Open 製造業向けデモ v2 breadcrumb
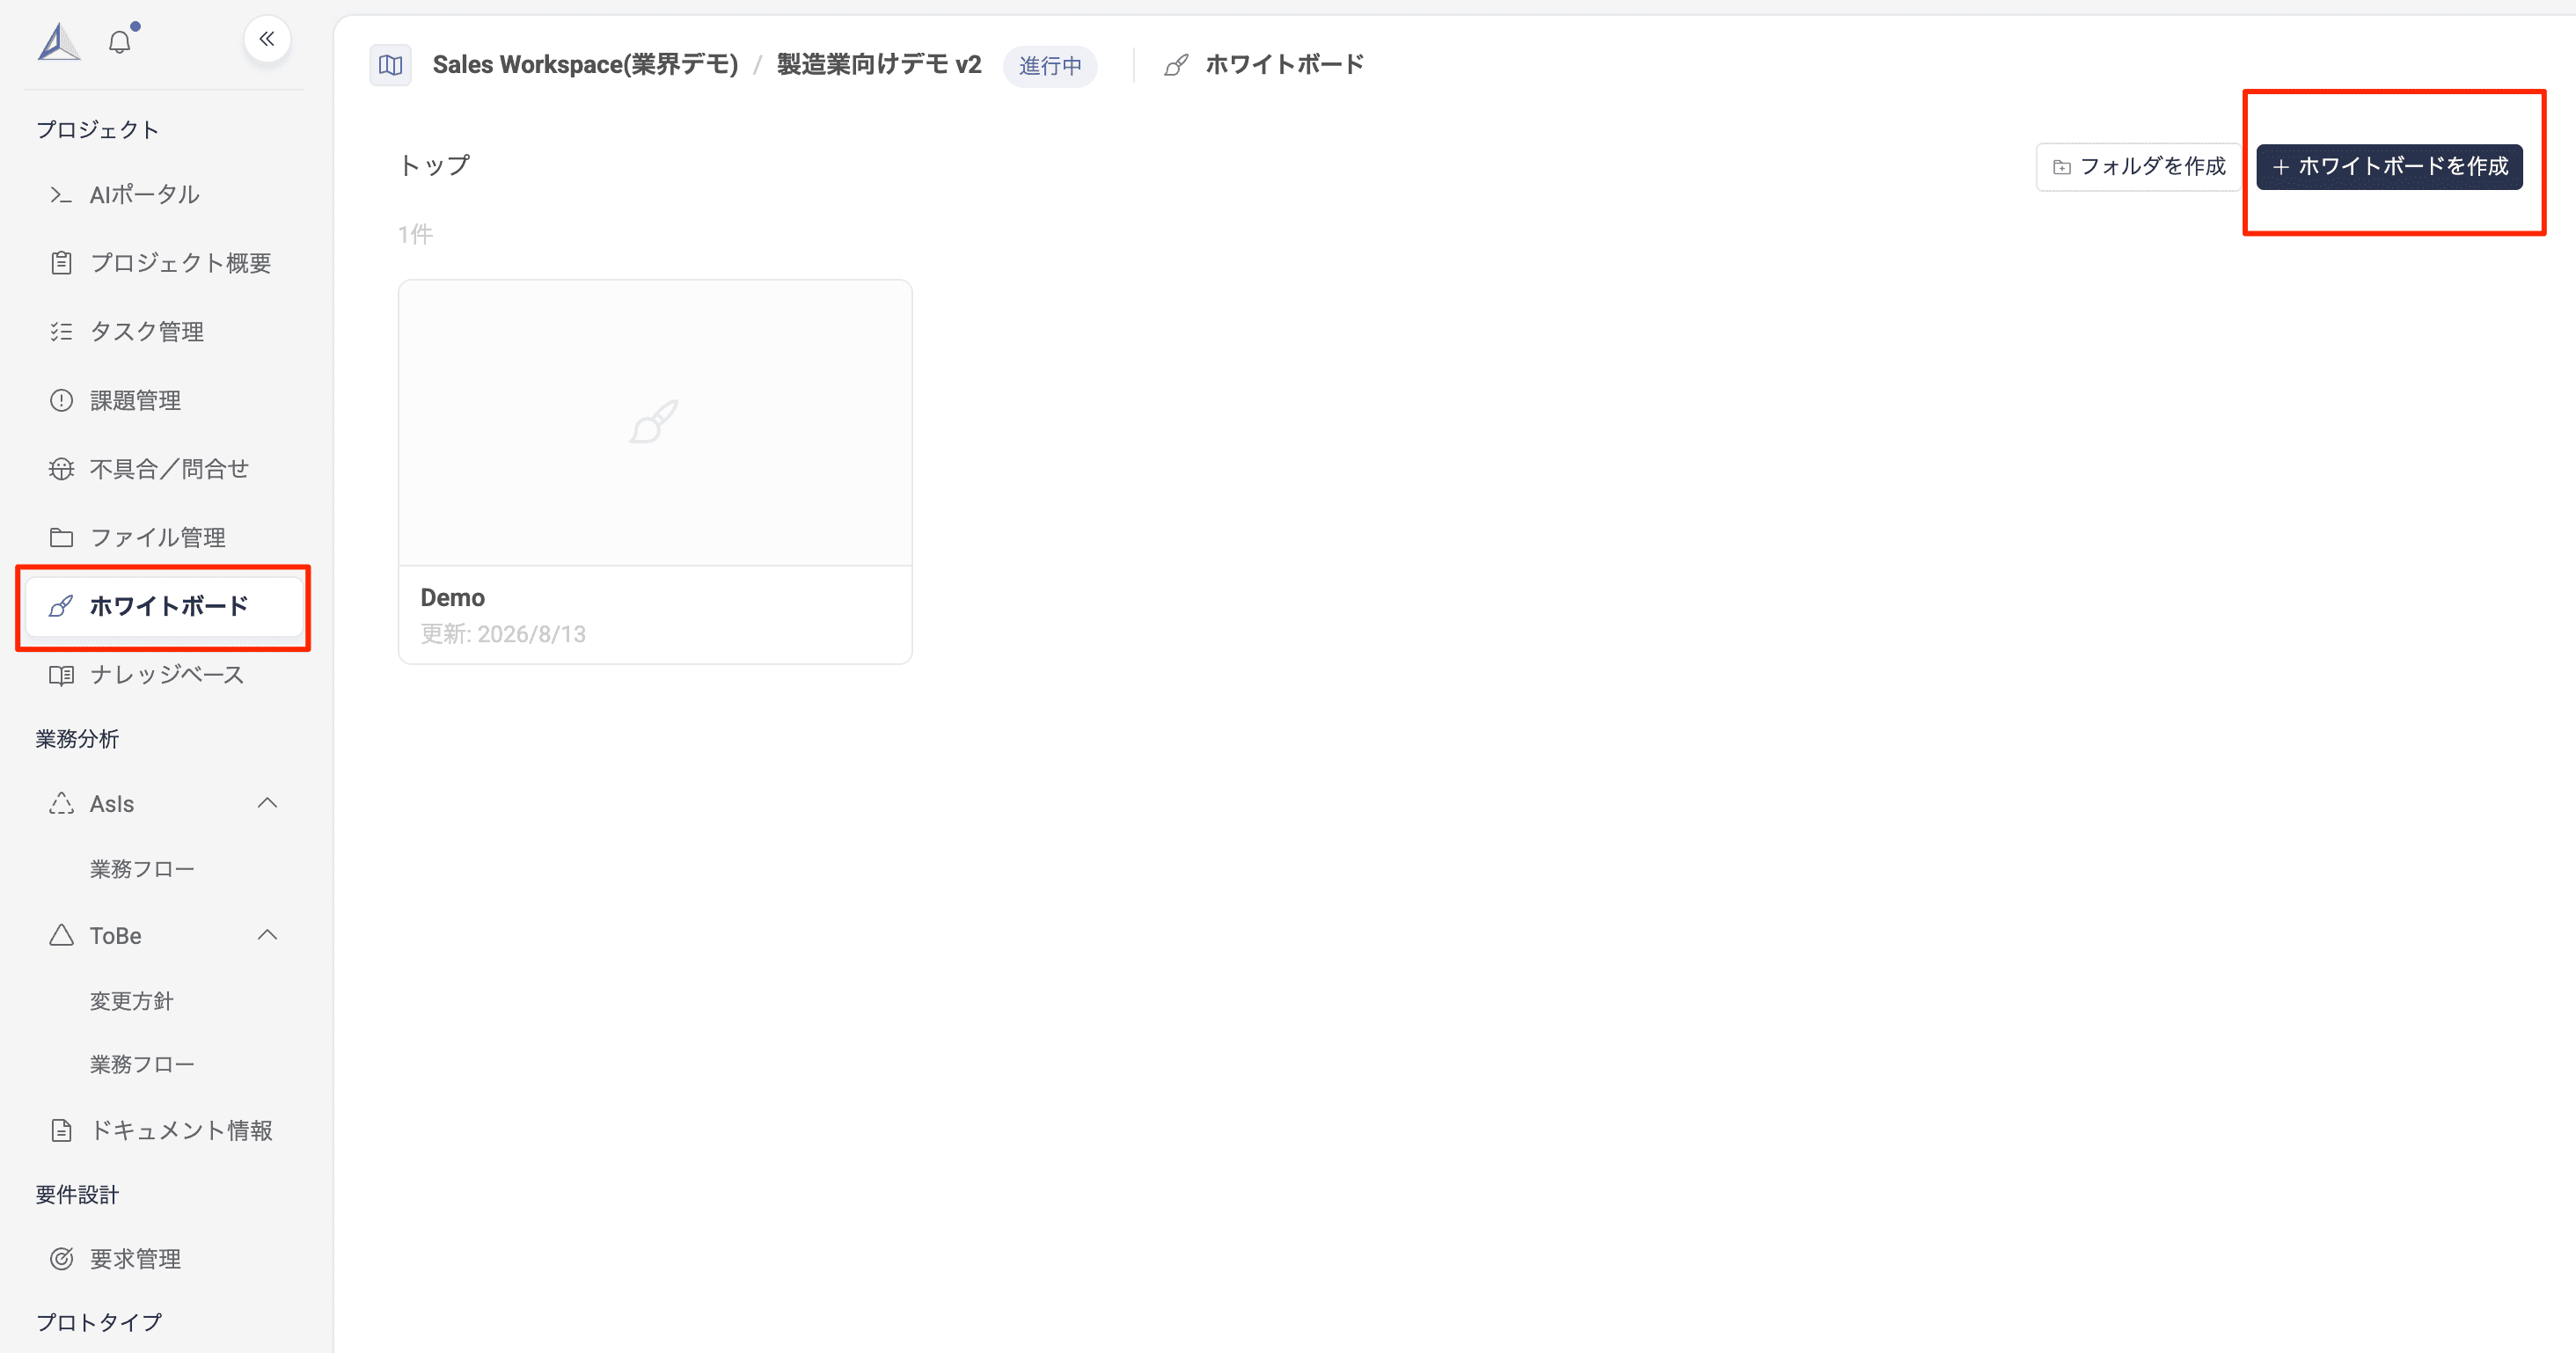This screenshot has width=2576, height=1353. (879, 65)
